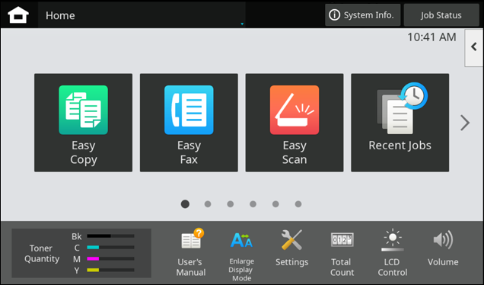Check the black toner level bar

[x=110, y=236]
